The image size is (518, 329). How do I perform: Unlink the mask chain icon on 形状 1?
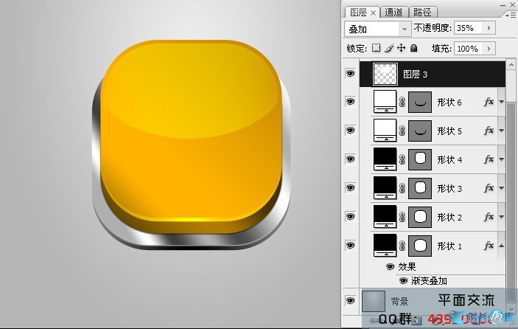(402, 246)
